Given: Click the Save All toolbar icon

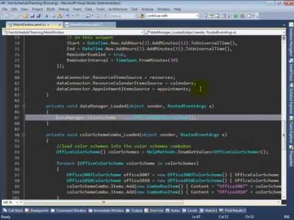Looking at the screenshot, I should coord(39,16).
